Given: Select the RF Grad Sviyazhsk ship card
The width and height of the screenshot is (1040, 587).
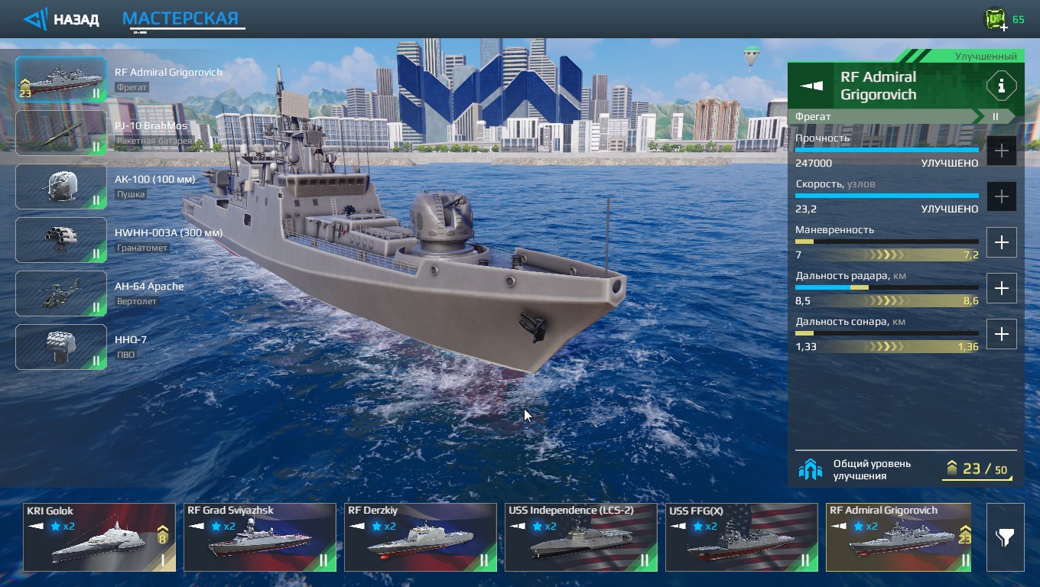Looking at the screenshot, I should click(260, 537).
